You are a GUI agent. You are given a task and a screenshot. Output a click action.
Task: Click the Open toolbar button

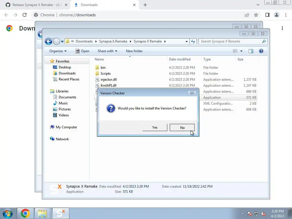[82, 51]
